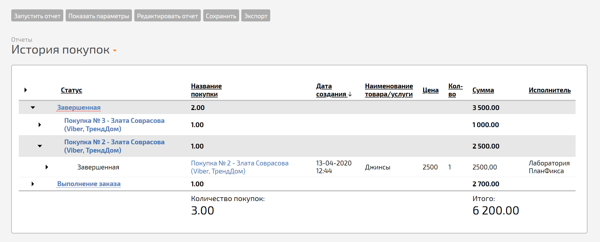The height and width of the screenshot is (242, 600).
Task: Open the История покупок report dropdown arrow
Action: (x=115, y=50)
